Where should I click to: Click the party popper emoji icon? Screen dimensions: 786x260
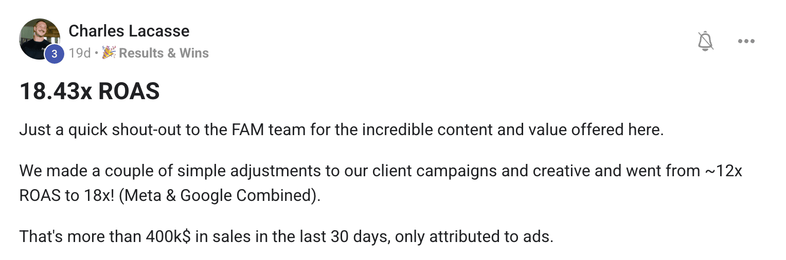109,52
